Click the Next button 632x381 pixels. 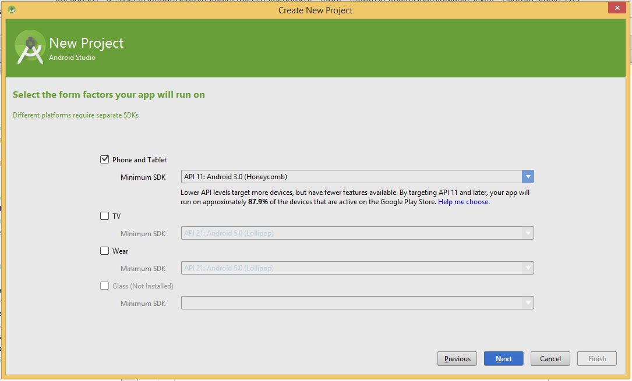(x=503, y=358)
